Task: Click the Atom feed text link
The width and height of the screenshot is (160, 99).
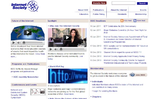Action: coord(141,20)
